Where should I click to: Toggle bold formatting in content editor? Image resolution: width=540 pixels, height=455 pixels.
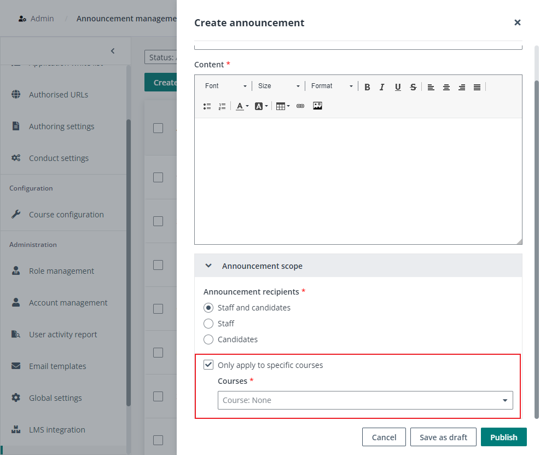[x=367, y=87]
